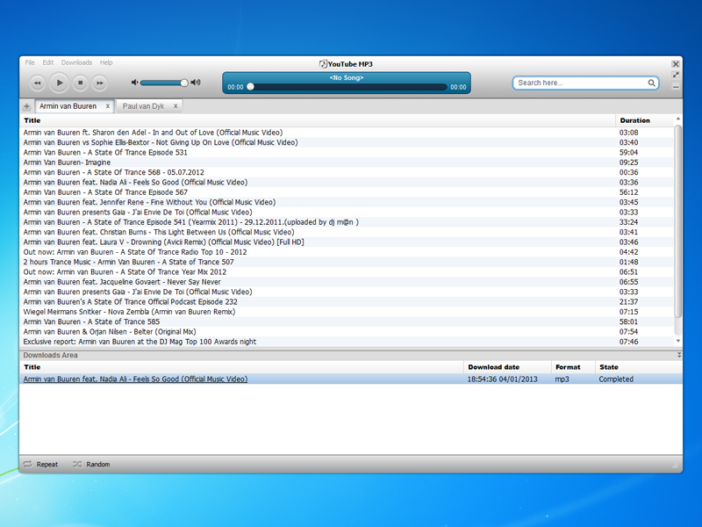Screen dimensions: 702x527
Task: Select Not Giving Up On Love song
Action: (x=347, y=142)
